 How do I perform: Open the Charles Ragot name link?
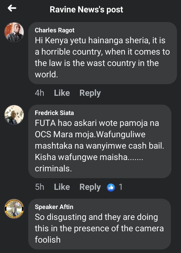coord(54,30)
